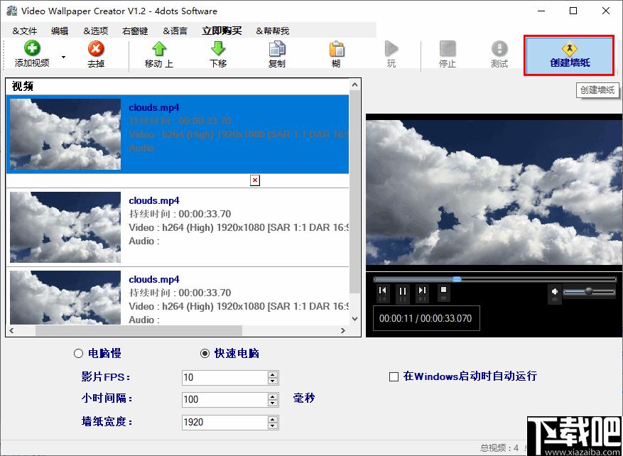Screen dimensions: 623x456
Task: Click the vertical scrollbar thumb of video list
Action: click(x=354, y=192)
